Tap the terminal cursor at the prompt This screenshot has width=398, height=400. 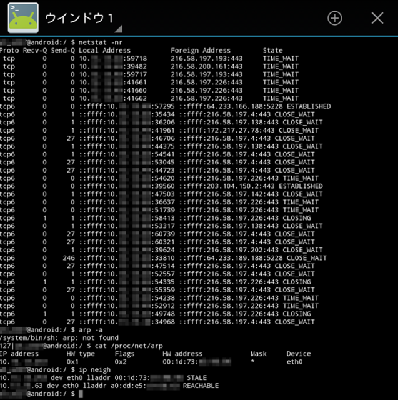pyautogui.click(x=81, y=394)
